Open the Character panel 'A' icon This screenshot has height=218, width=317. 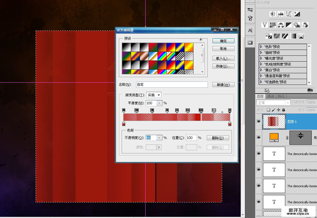click(250, 30)
